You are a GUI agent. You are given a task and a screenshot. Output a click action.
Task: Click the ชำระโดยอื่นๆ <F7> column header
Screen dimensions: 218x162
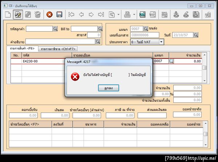(30, 124)
